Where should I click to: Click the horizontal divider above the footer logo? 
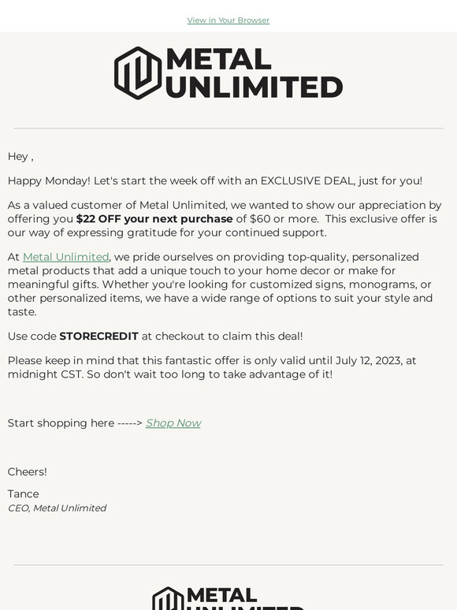(228, 564)
